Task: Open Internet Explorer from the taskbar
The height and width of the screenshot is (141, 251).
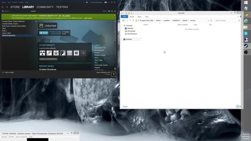Action: coord(246,21)
